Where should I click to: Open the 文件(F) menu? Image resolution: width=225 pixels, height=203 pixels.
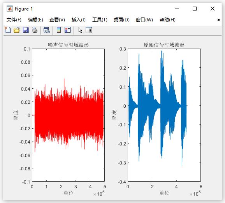(x=14, y=20)
